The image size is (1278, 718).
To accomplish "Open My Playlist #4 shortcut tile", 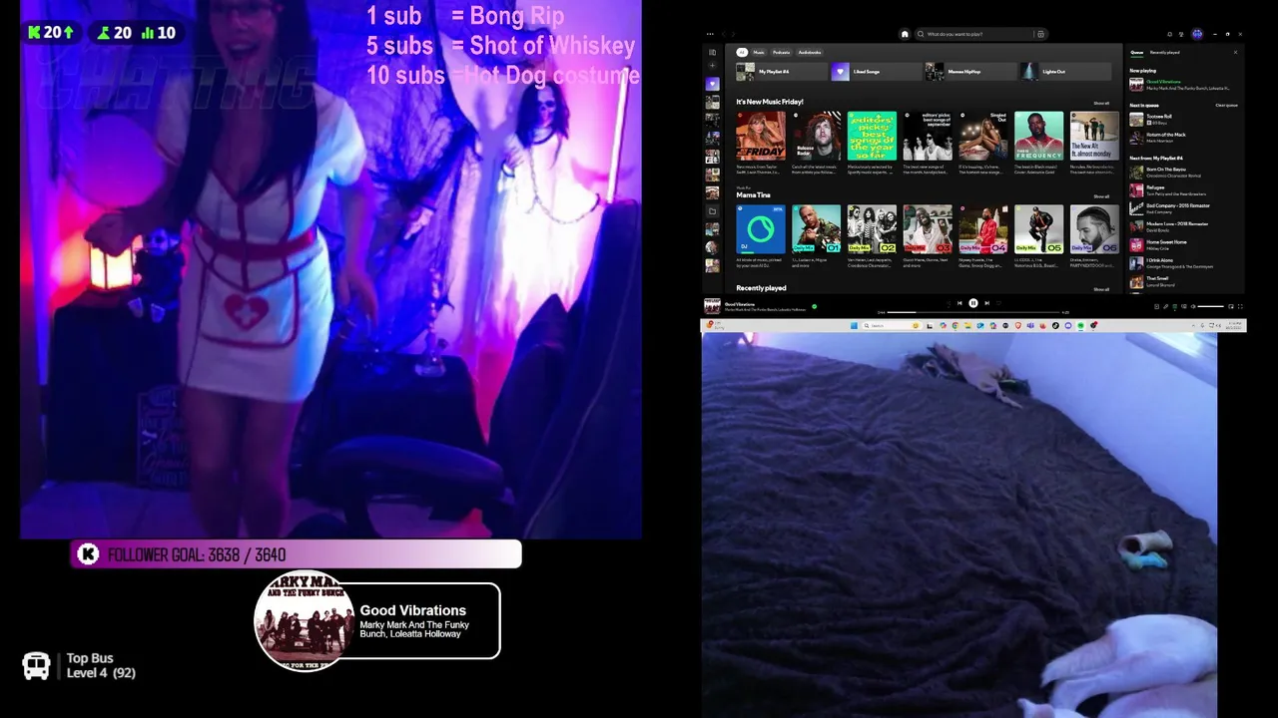I will pyautogui.click(x=782, y=72).
